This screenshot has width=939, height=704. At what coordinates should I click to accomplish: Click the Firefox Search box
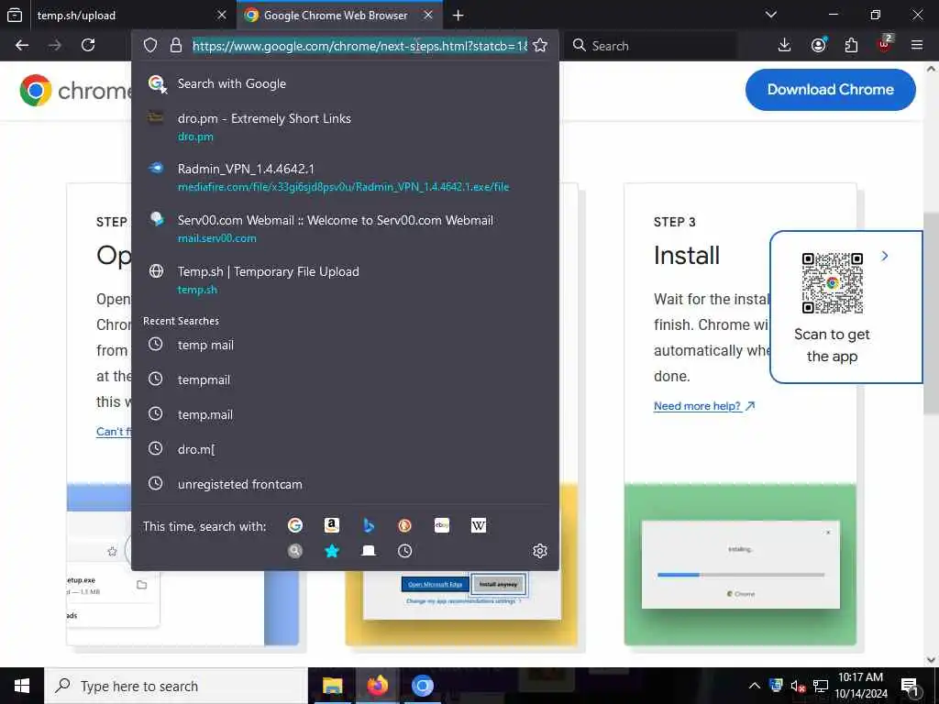pos(650,46)
